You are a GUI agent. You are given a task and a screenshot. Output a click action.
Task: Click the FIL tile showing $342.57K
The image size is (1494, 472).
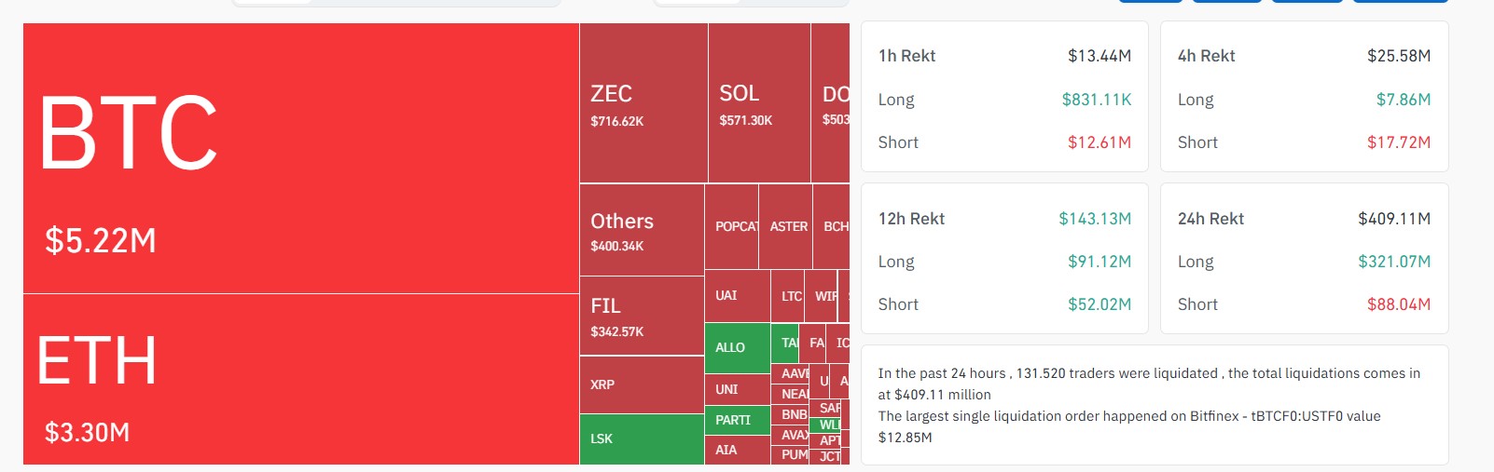pos(642,316)
